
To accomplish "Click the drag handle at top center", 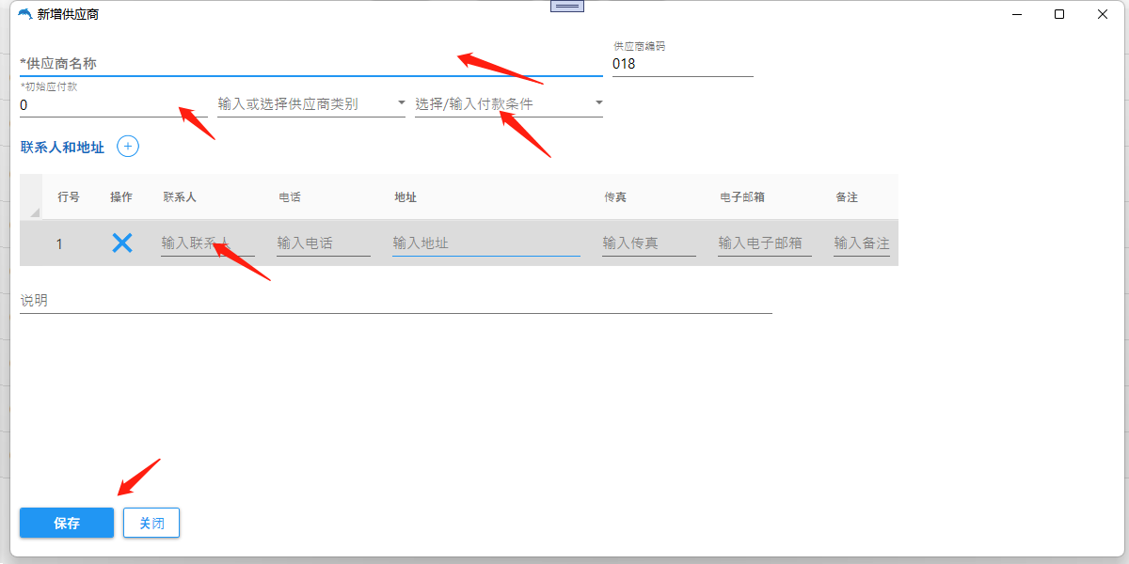I will tap(566, 6).
